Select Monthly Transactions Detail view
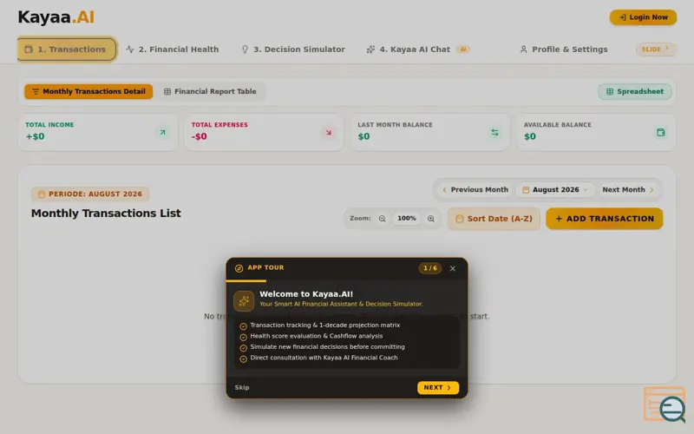The height and width of the screenshot is (434, 694). click(88, 92)
